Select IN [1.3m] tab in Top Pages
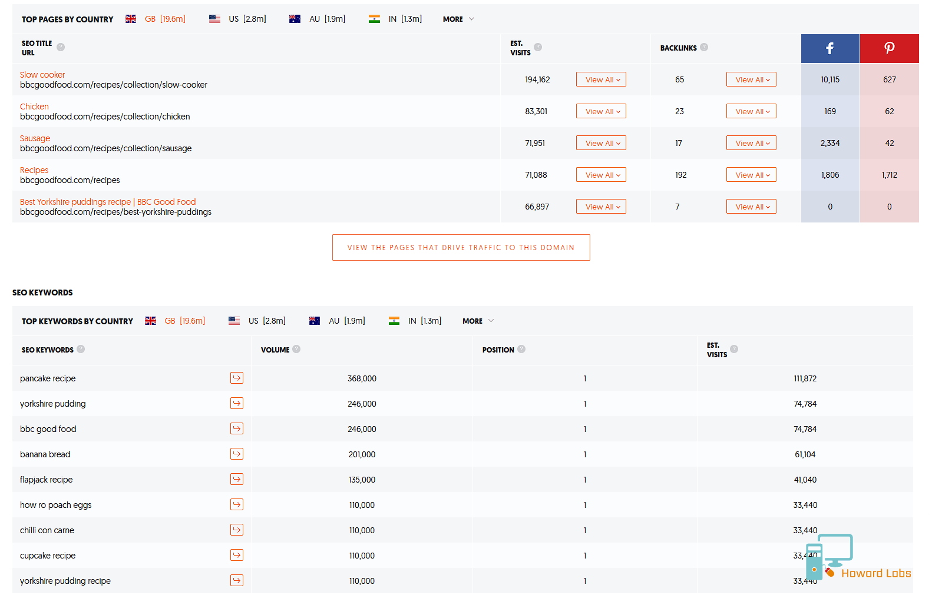The image size is (932, 595). [405, 19]
